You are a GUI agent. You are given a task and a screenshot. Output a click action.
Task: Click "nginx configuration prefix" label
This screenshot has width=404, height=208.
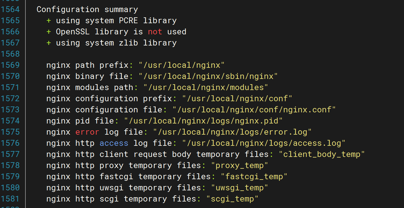coord(109,99)
